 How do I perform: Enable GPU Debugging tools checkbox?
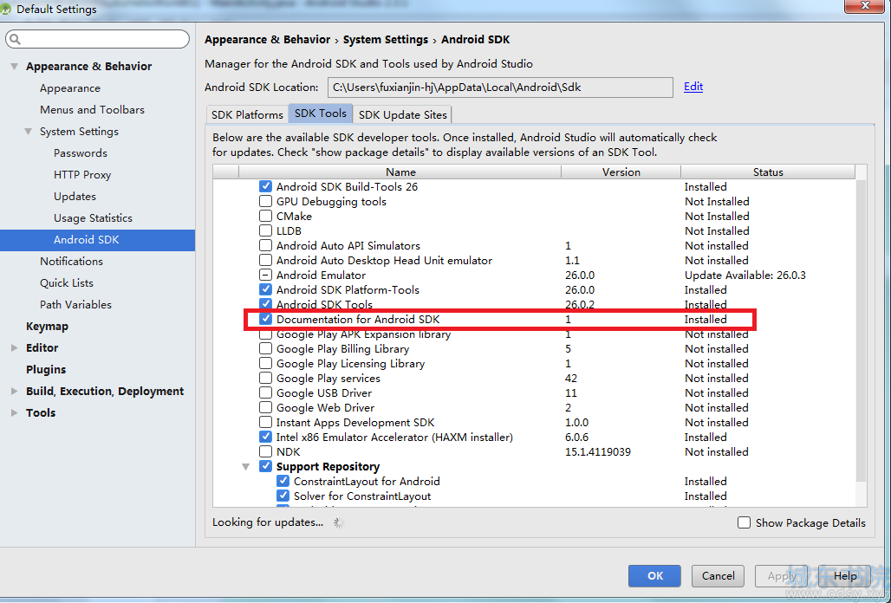pyautogui.click(x=265, y=201)
